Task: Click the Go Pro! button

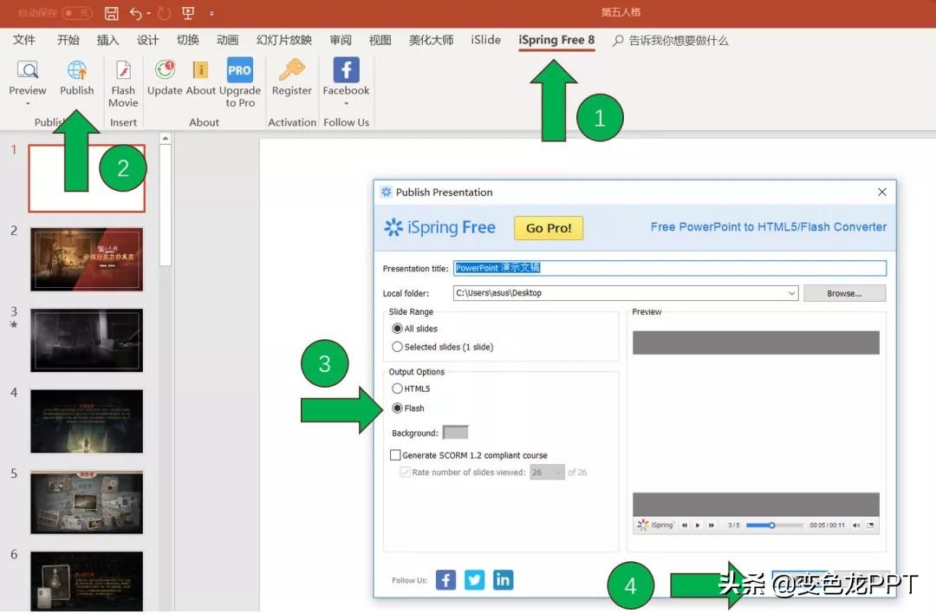Action: 549,228
